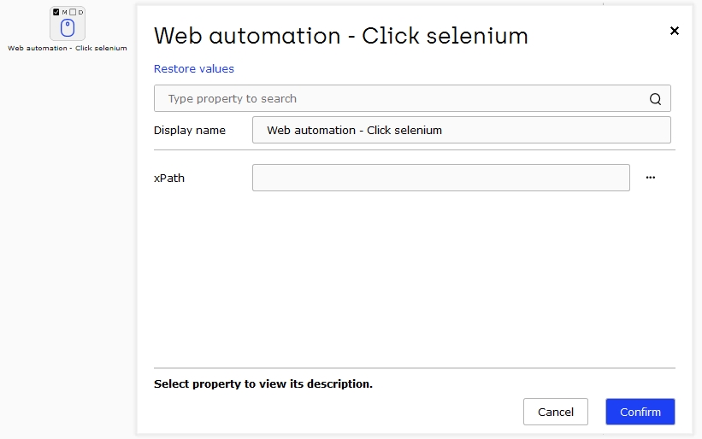
Task: Select the Display name property label
Action: [190, 130]
